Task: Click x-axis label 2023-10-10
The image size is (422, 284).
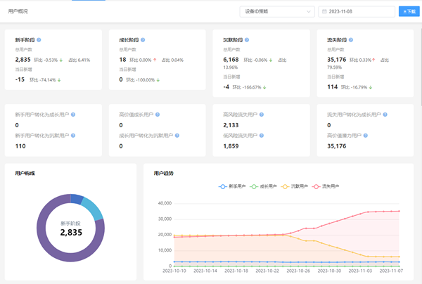Action: click(x=174, y=271)
